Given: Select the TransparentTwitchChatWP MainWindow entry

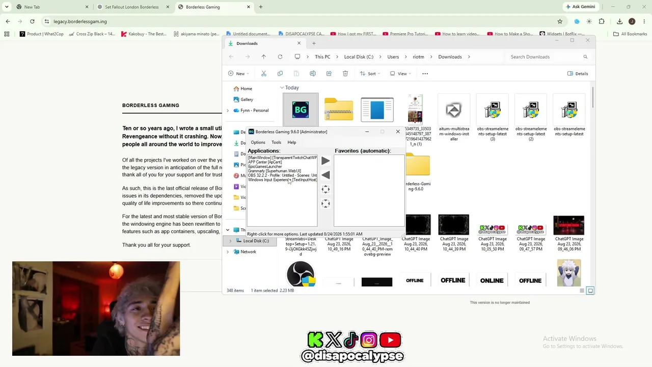Looking at the screenshot, I should pyautogui.click(x=282, y=158).
